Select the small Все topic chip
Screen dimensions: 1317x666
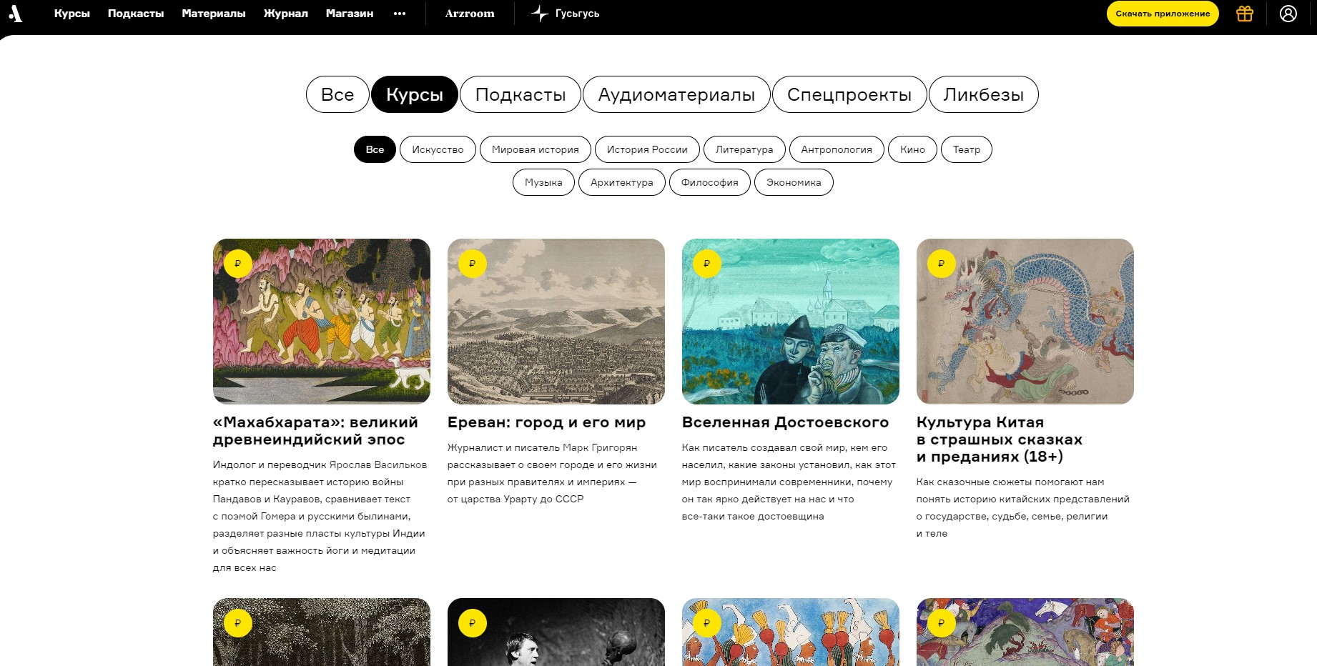coord(375,149)
